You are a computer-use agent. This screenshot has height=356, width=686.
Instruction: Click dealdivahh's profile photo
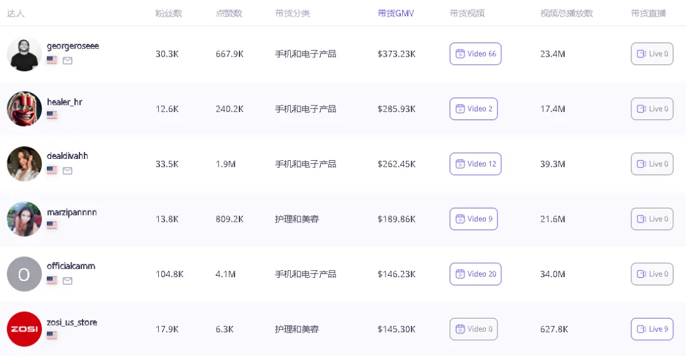24,164
